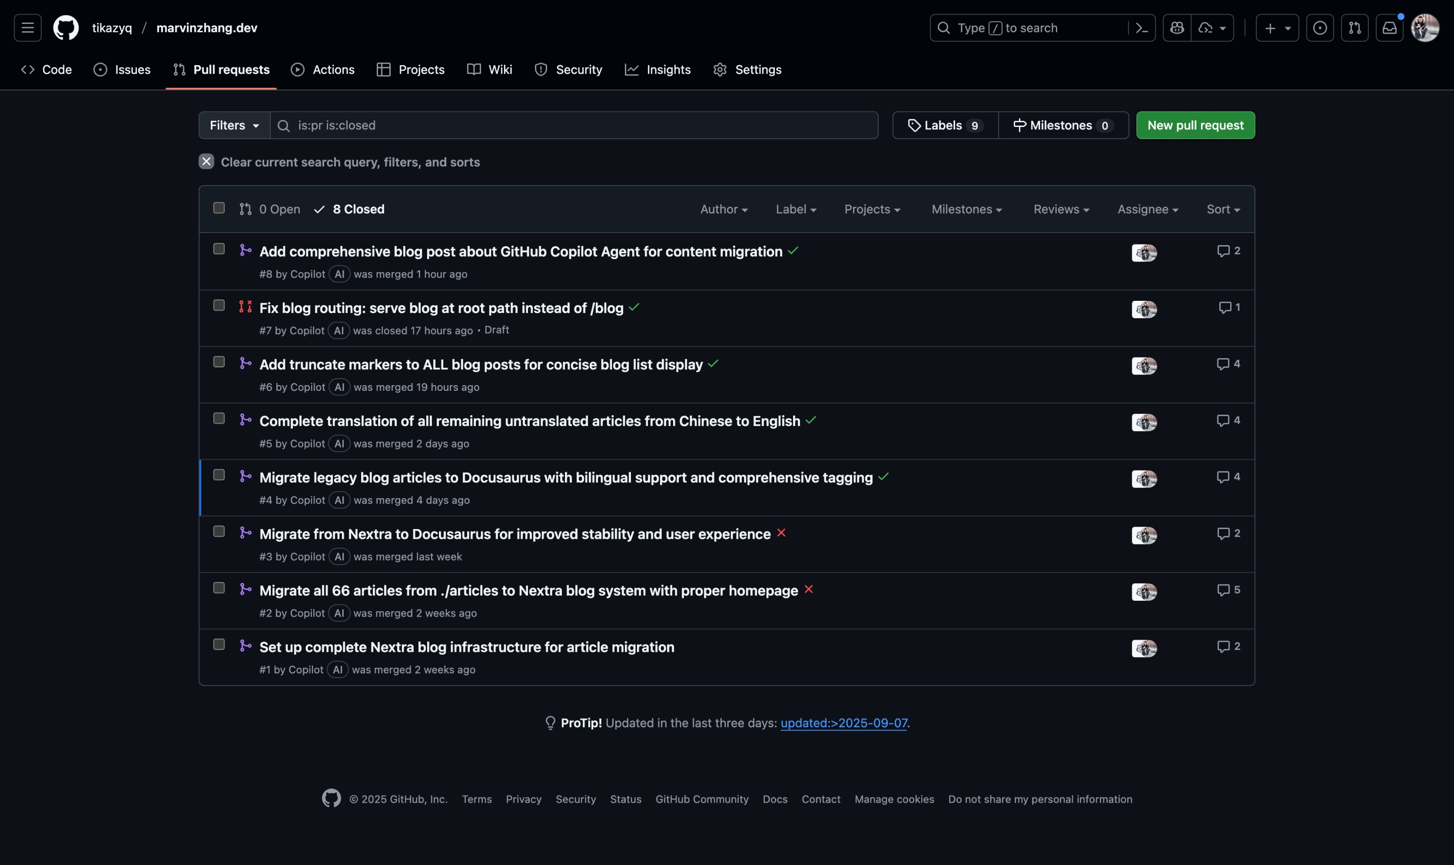Click the New pull request button

pyautogui.click(x=1195, y=125)
